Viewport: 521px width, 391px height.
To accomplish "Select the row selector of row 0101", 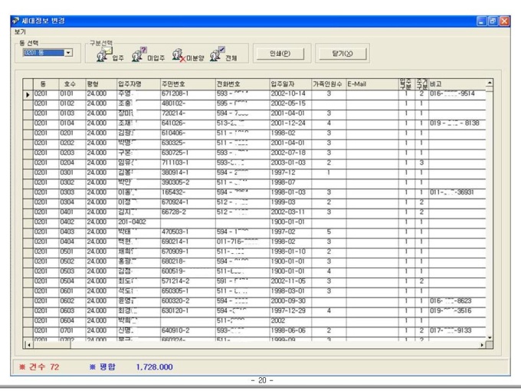I will [28, 94].
